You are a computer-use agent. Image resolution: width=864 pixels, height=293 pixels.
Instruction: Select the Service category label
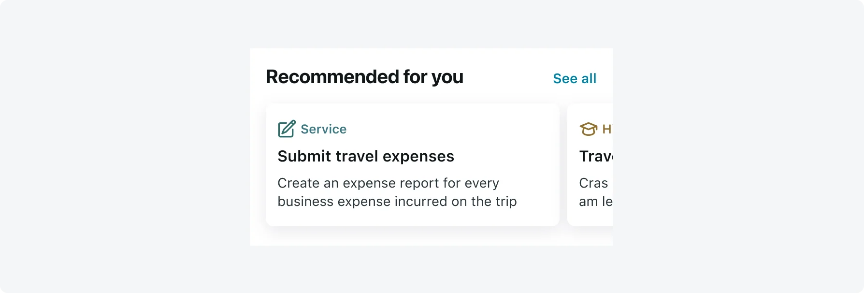point(323,129)
